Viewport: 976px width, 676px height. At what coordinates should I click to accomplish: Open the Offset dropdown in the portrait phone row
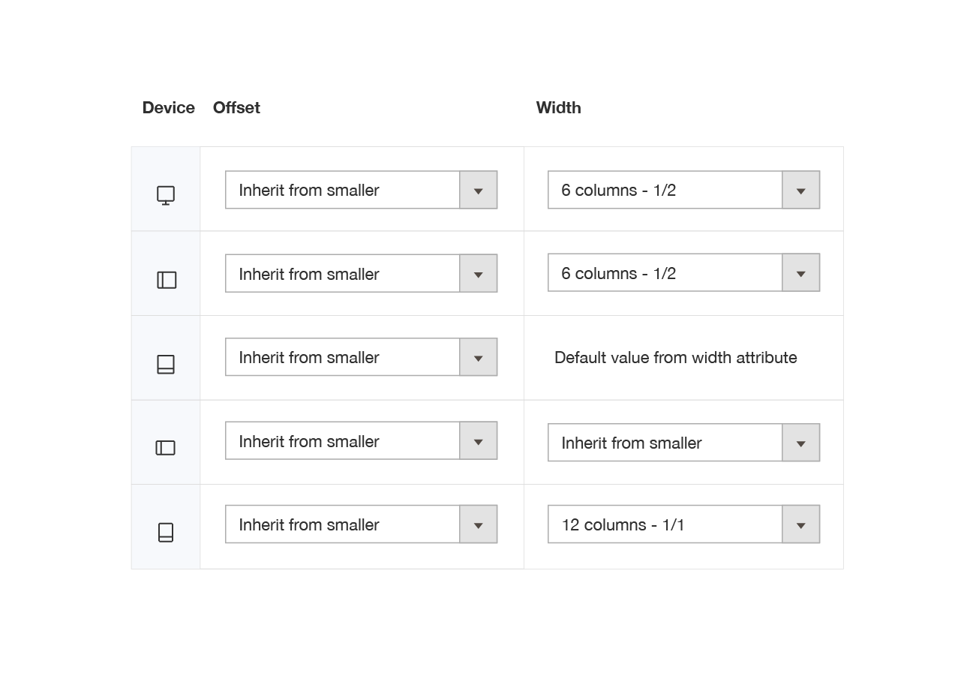(343, 524)
